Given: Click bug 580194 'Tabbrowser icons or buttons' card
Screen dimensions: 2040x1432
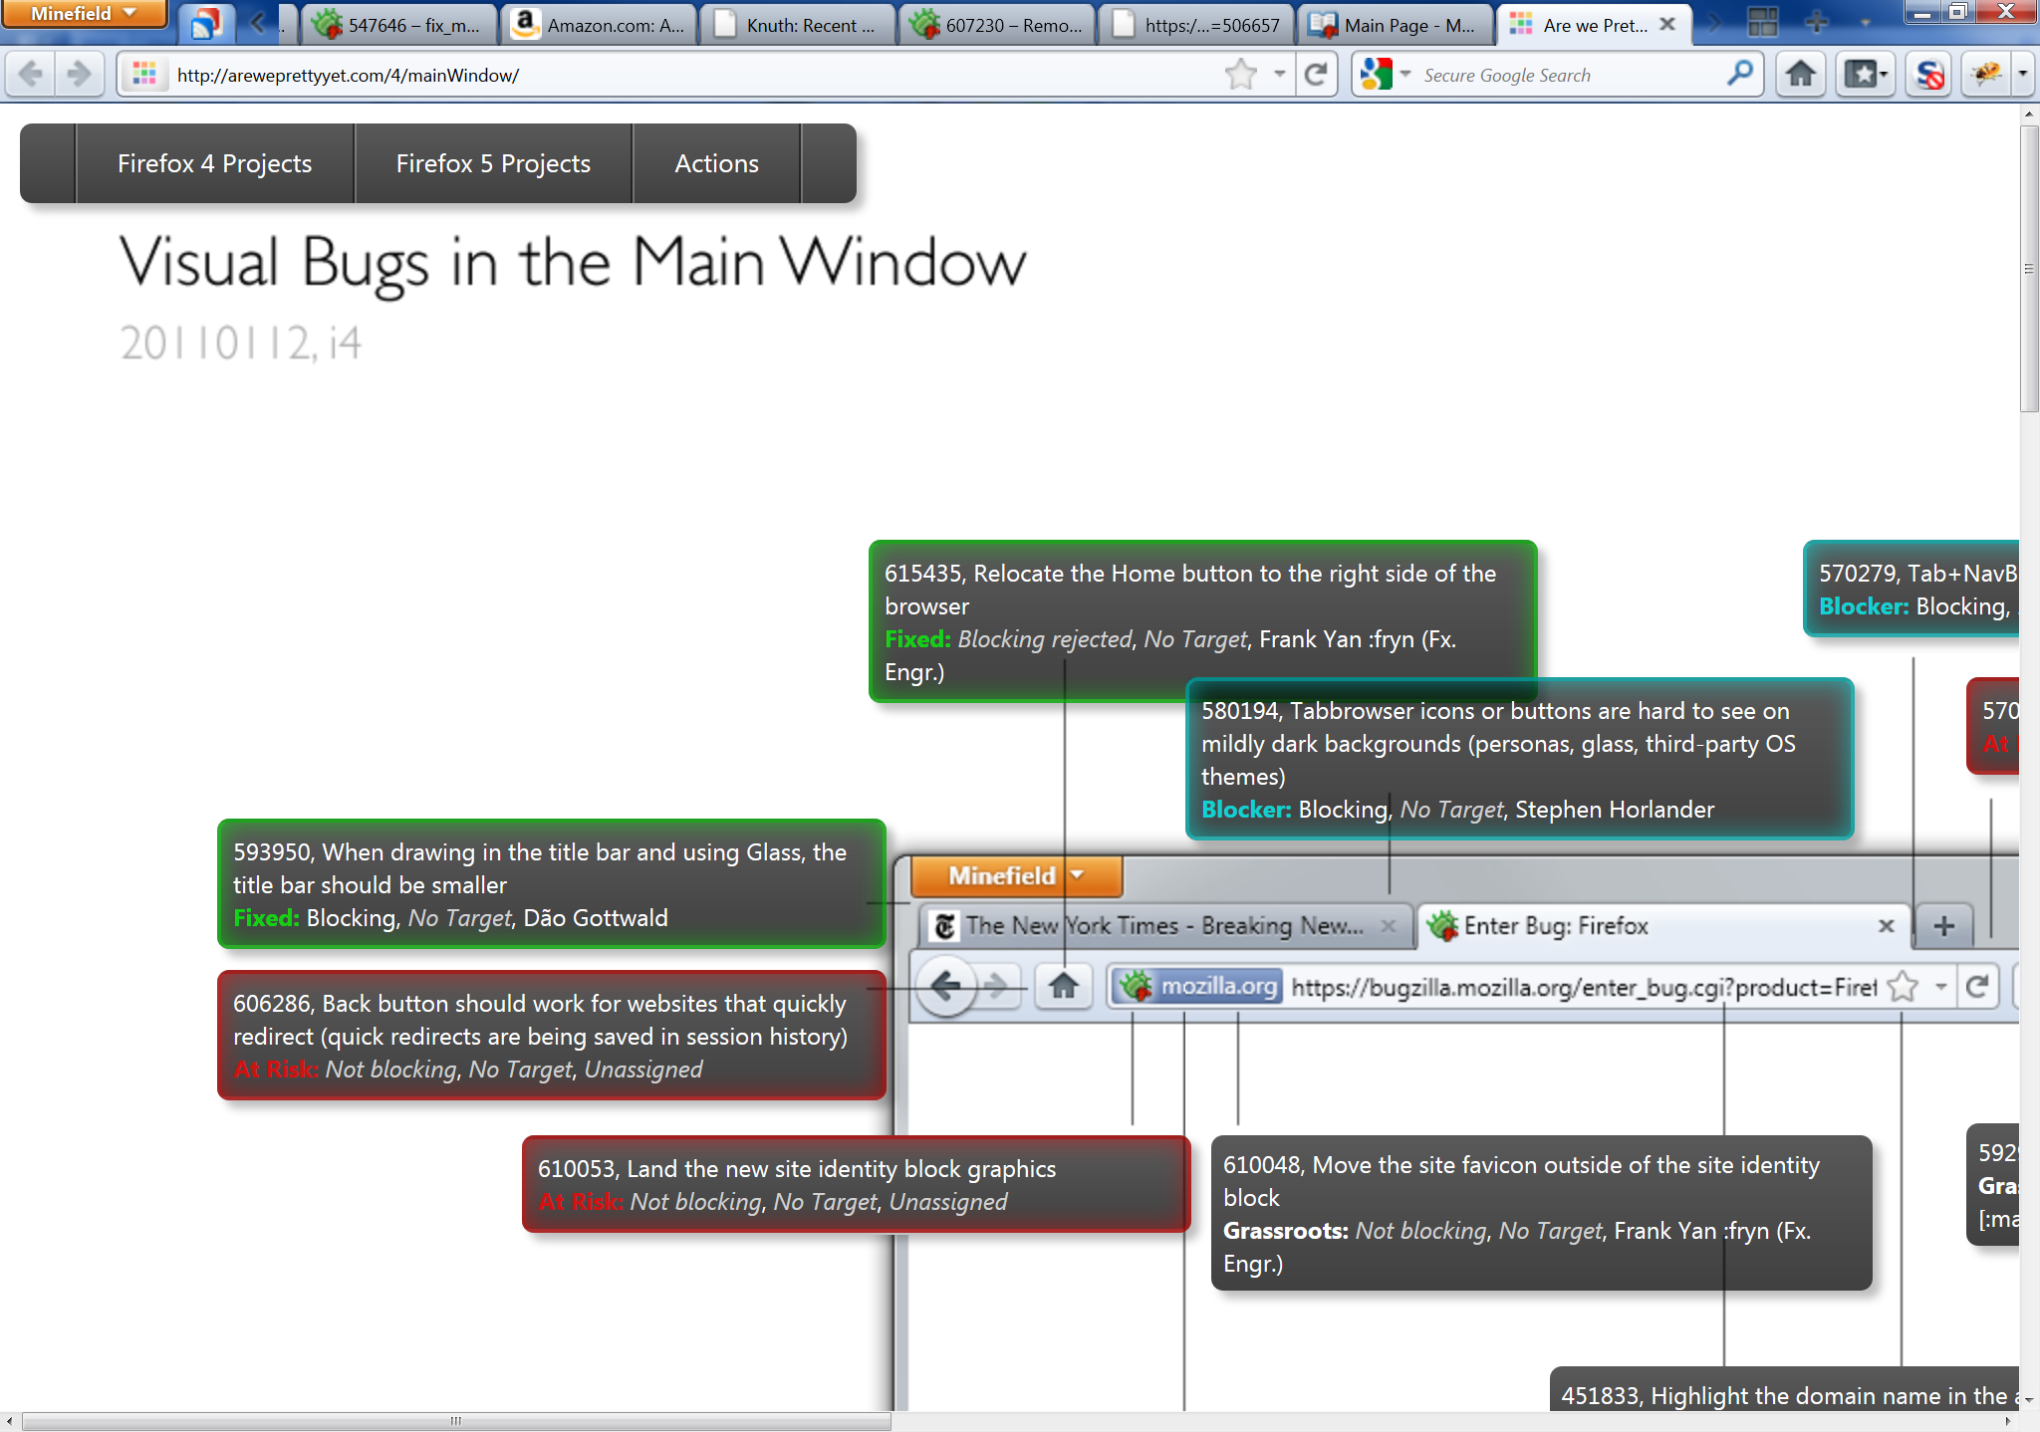Looking at the screenshot, I should pyautogui.click(x=1519, y=759).
